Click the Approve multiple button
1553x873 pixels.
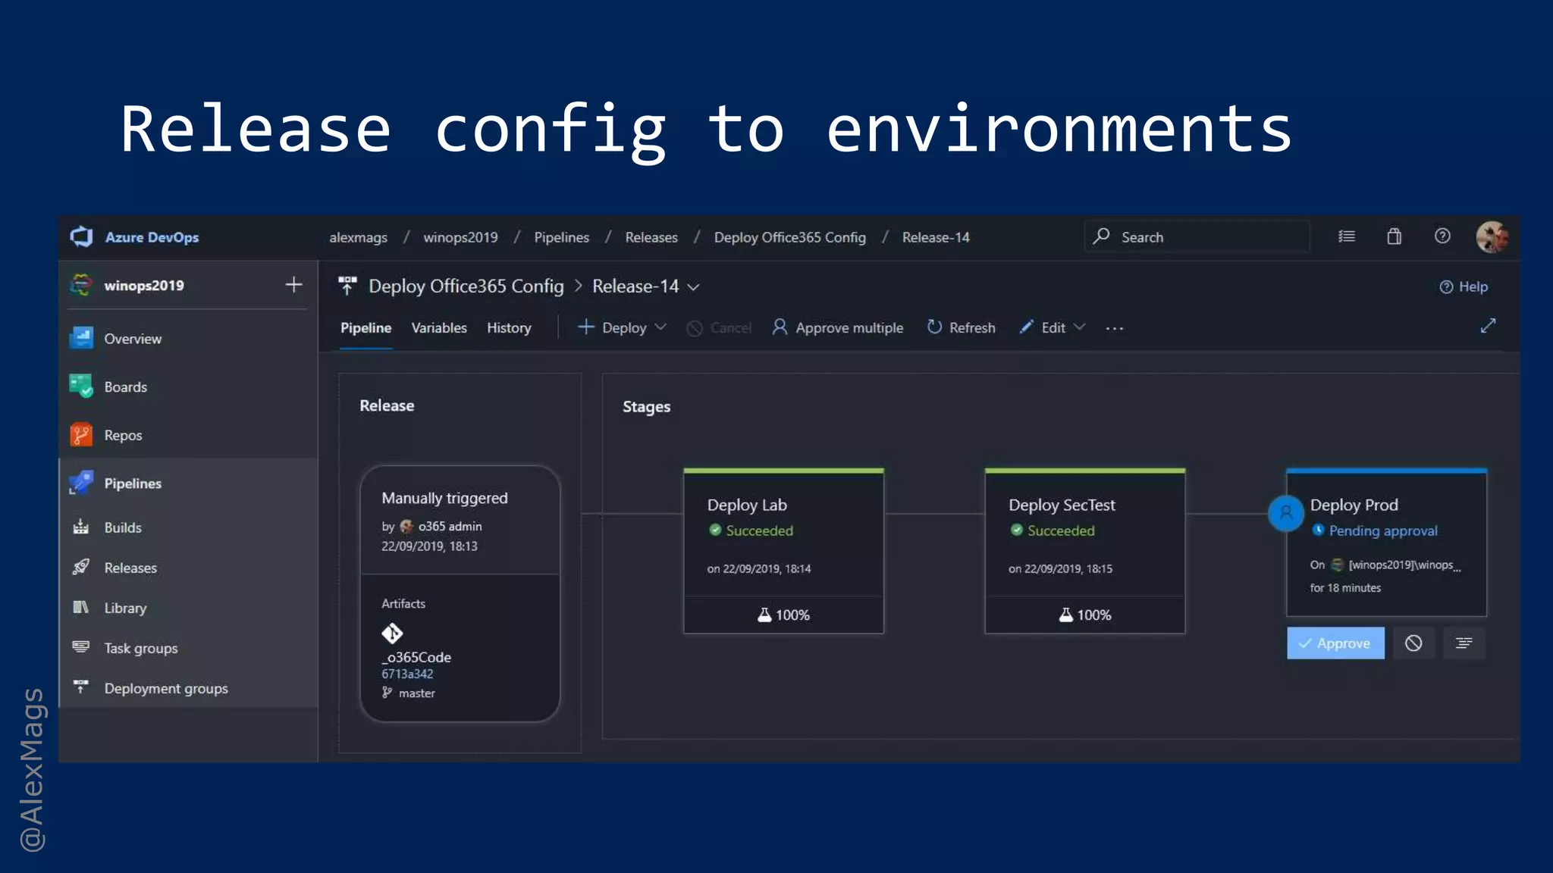[838, 327]
